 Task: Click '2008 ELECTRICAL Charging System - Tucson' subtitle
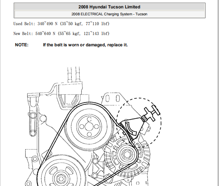pos(109,14)
